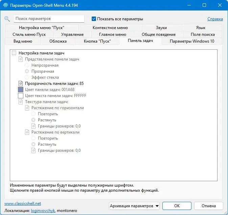Select the Панель задач tab
The width and height of the screenshot is (228, 215).
pyautogui.click(x=140, y=41)
